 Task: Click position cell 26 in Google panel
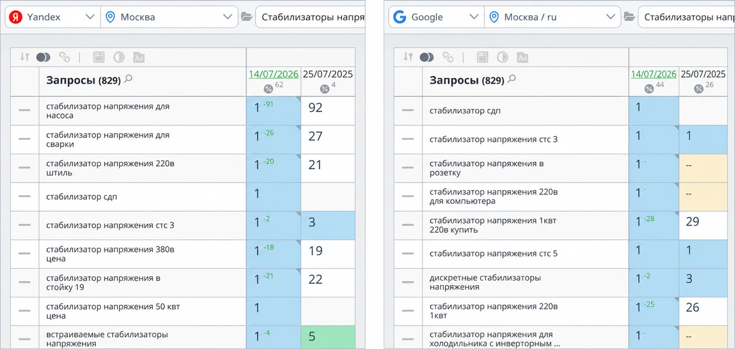tap(703, 311)
